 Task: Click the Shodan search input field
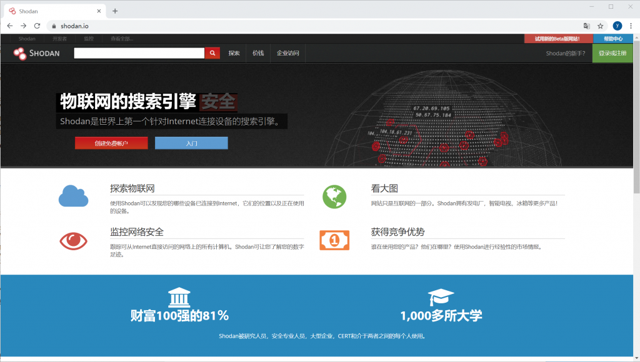click(x=139, y=53)
